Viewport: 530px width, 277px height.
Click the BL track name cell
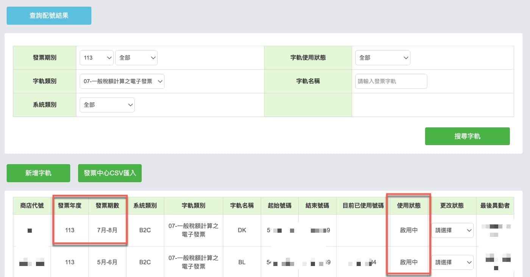242,262
